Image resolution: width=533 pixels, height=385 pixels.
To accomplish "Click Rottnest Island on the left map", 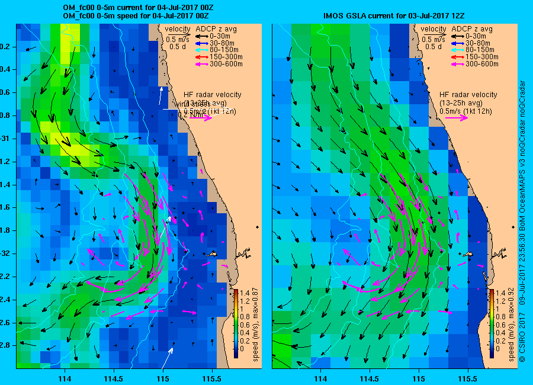I will point(213,254).
